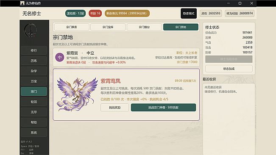Open the 修行 section in the sidebar
Viewport: 276px width, 155px height.
coord(34,50)
